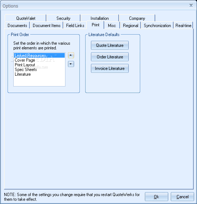Move selected print element down
The height and width of the screenshot is (204, 197).
point(71,64)
